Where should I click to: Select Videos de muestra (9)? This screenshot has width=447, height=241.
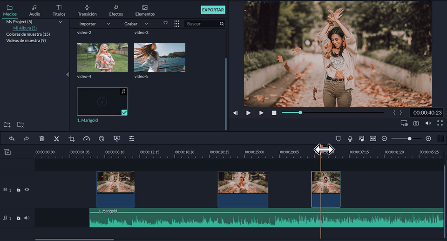[26, 40]
